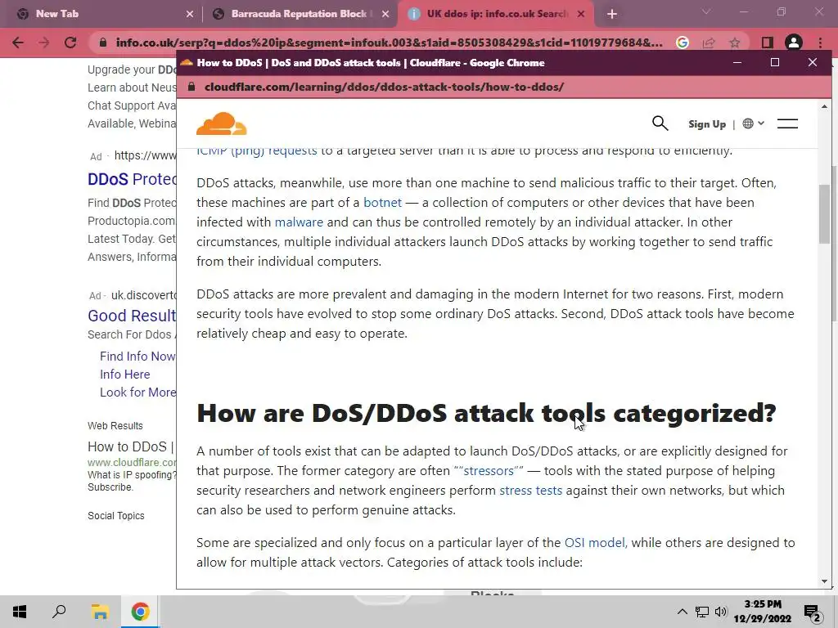Viewport: 838px width, 628px height.
Task: Click padlock in Cloudflare popup address bar
Action: (191, 87)
